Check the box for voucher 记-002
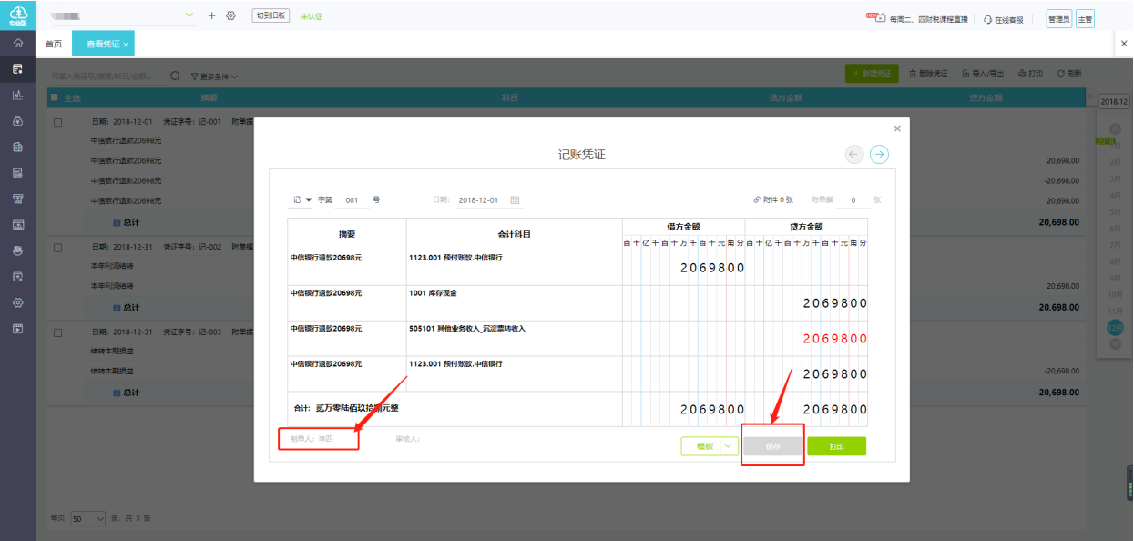Screen dimensions: 1134x541 (x=58, y=247)
